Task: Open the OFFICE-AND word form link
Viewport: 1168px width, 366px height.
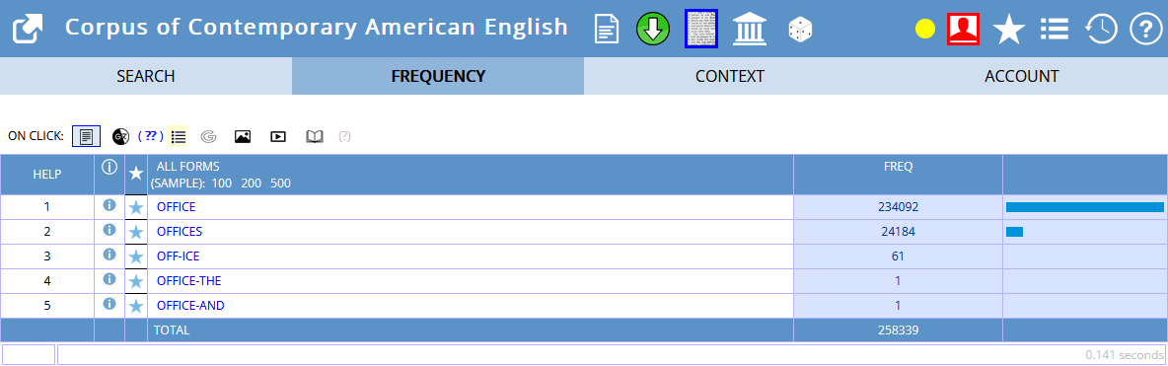Action: 190,306
